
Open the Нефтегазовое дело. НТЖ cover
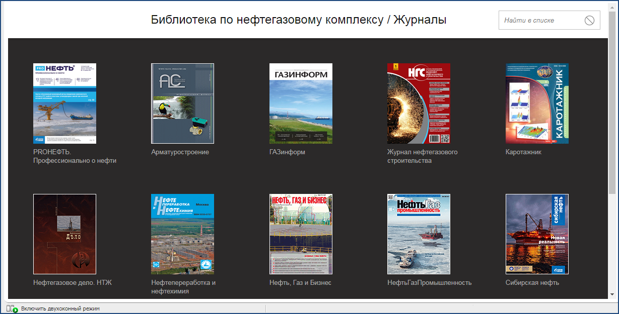pyautogui.click(x=64, y=234)
